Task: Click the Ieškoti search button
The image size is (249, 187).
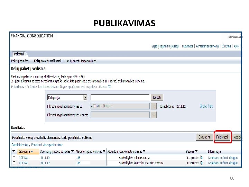Action: coord(157,97)
